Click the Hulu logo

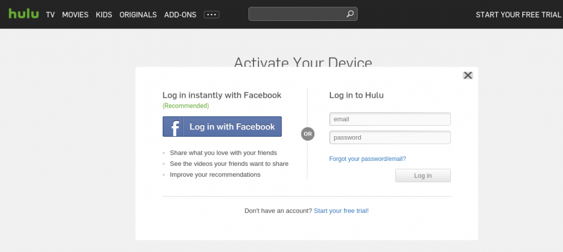click(x=24, y=14)
